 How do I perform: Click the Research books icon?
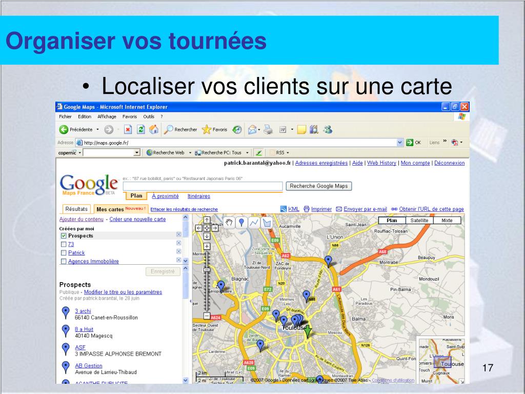[314, 129]
